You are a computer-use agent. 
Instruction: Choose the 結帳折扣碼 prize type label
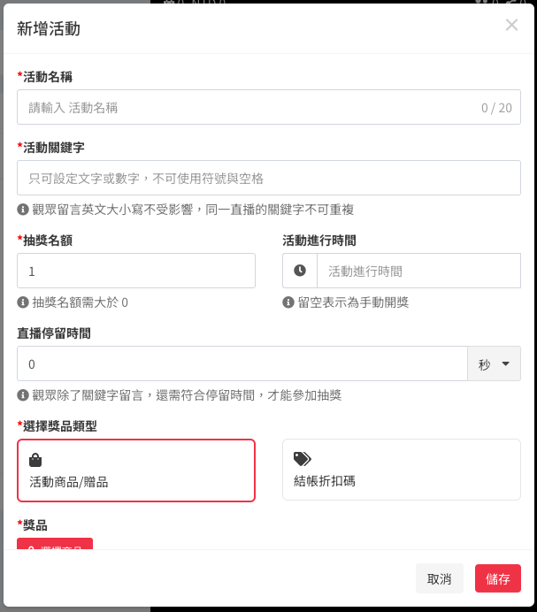325,481
